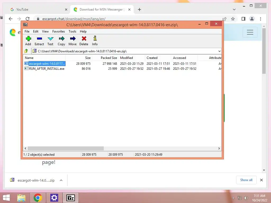Click the 7z icon in window title bar

(x=25, y=25)
